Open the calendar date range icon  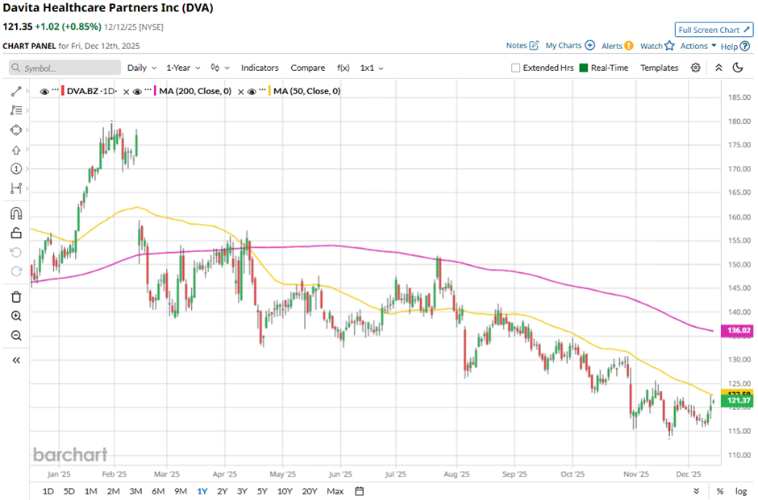[x=360, y=491]
